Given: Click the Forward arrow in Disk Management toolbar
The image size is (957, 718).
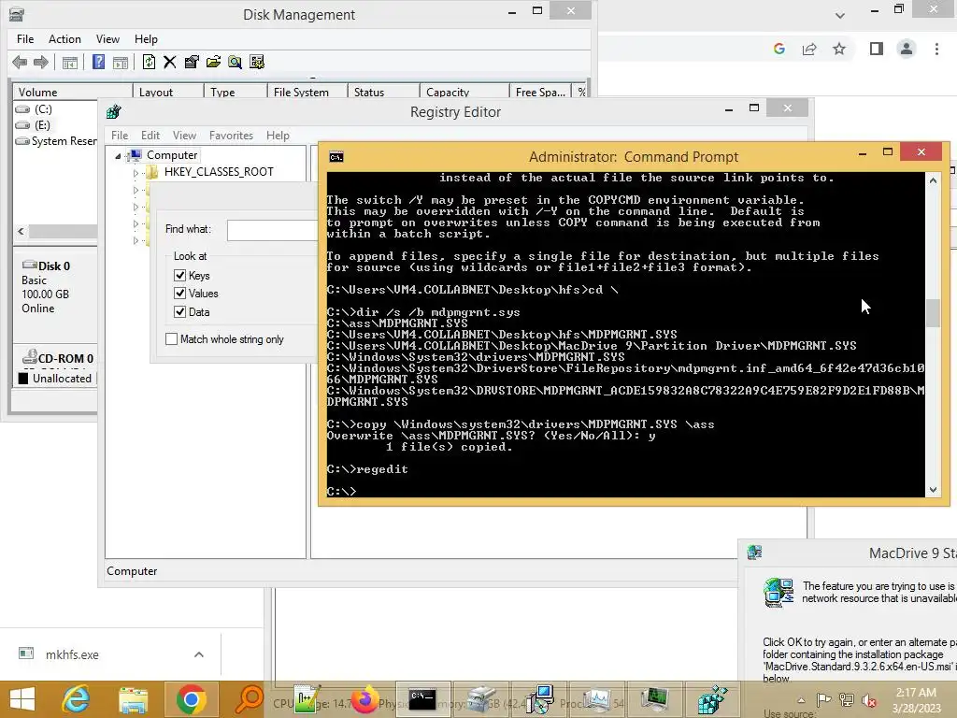Looking at the screenshot, I should point(41,62).
